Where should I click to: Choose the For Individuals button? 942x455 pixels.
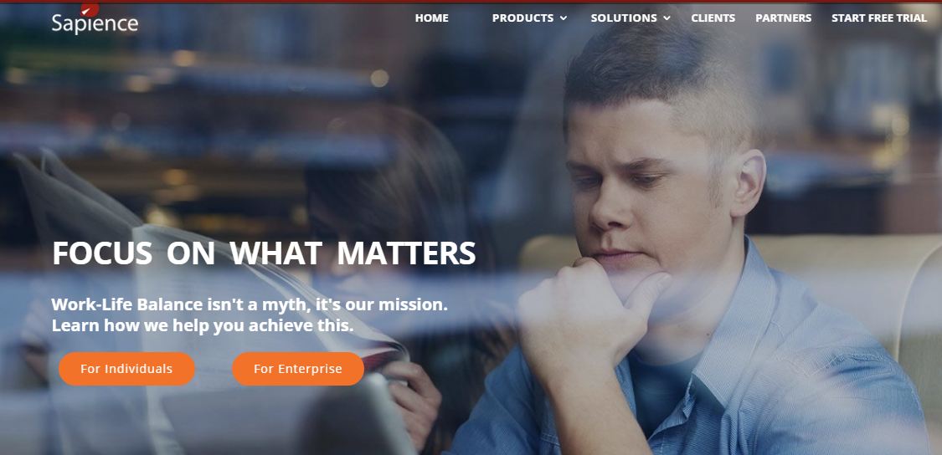pyautogui.click(x=126, y=369)
